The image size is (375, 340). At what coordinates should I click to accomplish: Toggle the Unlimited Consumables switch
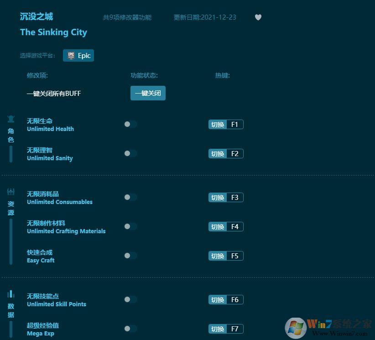click(130, 197)
